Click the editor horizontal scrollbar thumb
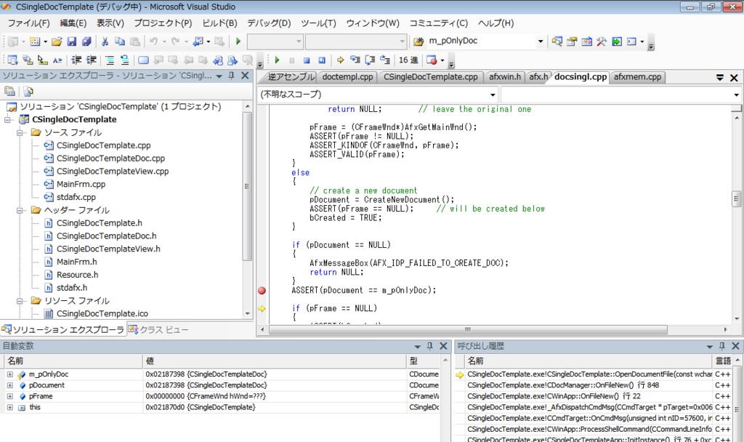744x442 pixels. (468, 329)
